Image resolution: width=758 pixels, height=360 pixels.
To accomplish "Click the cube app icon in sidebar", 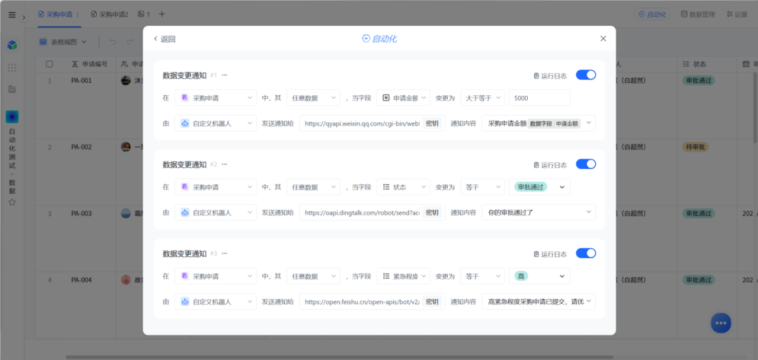I will (x=12, y=45).
